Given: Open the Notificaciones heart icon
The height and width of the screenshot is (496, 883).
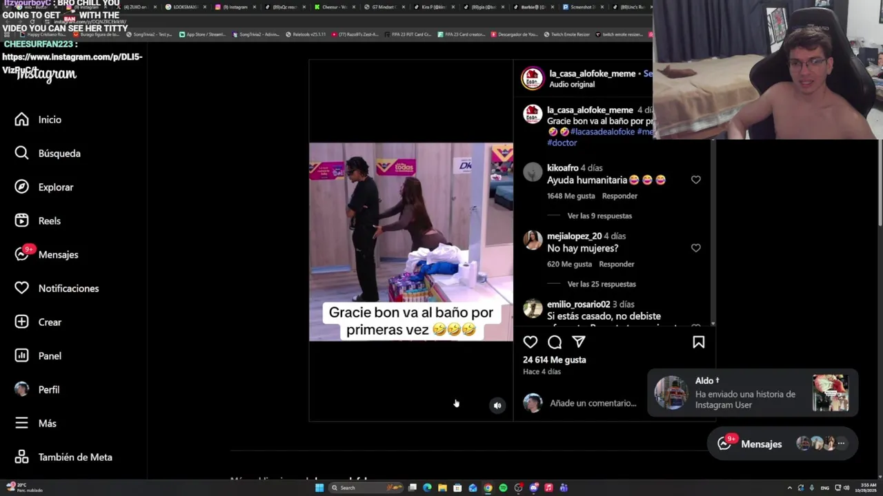Looking at the screenshot, I should pyautogui.click(x=22, y=289).
